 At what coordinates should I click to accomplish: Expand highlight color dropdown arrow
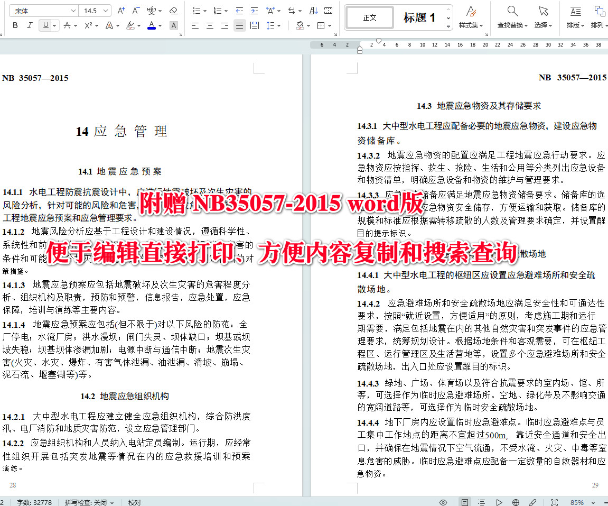click(x=138, y=25)
